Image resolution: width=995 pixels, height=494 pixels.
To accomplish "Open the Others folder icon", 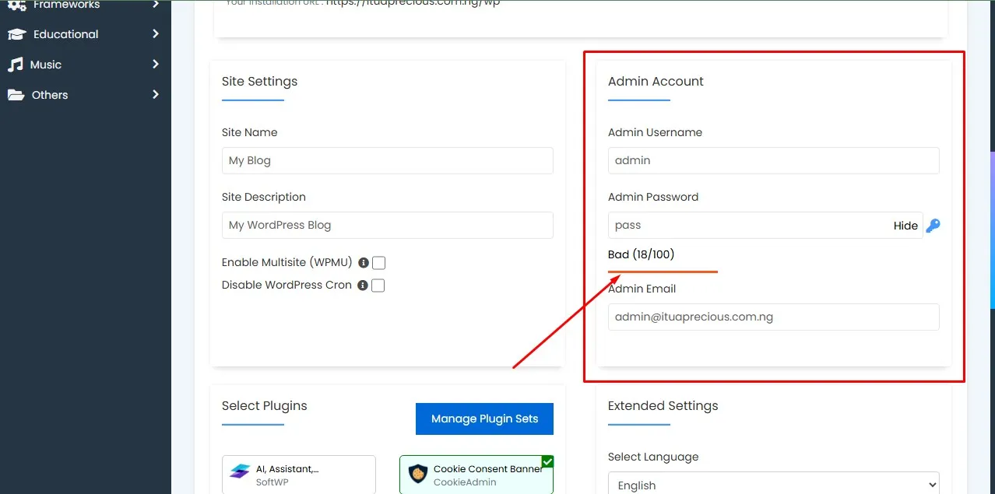I will 18,94.
